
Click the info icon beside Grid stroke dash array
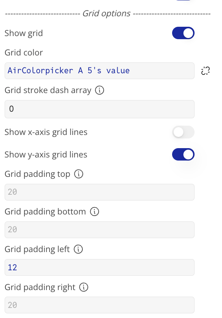(99, 90)
